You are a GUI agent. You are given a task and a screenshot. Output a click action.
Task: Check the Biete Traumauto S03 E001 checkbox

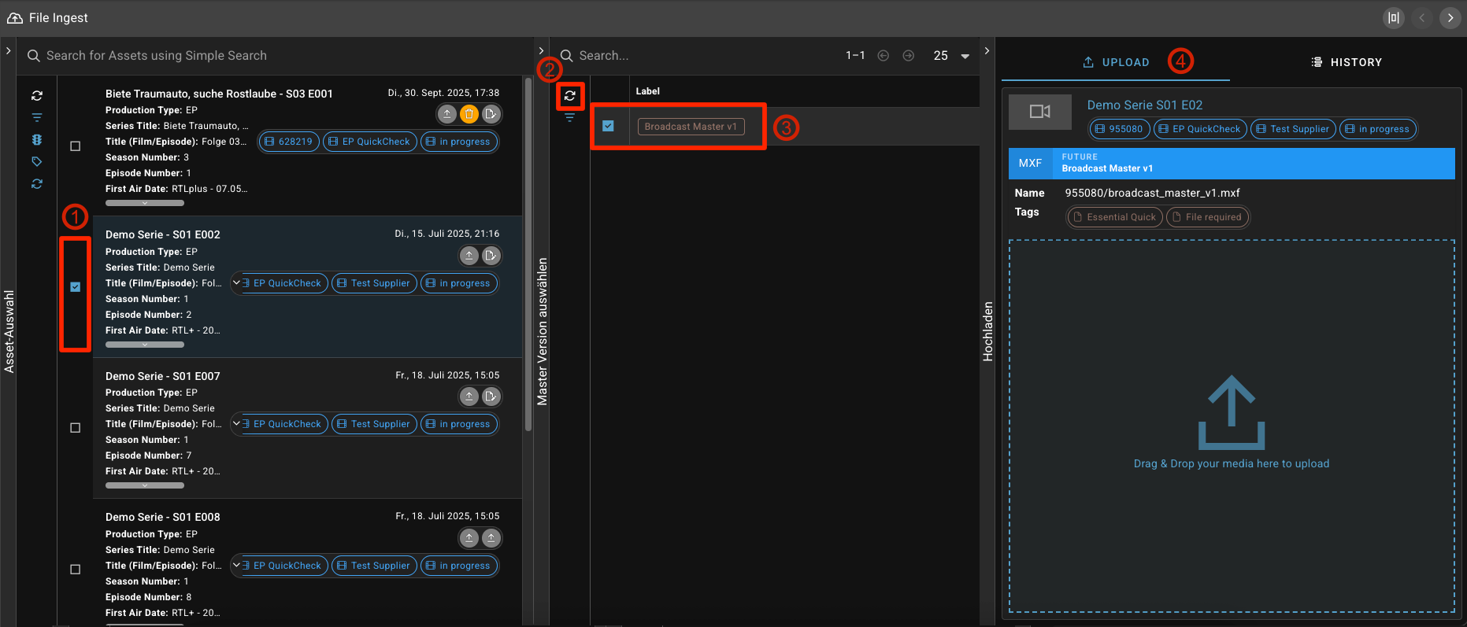(x=76, y=146)
